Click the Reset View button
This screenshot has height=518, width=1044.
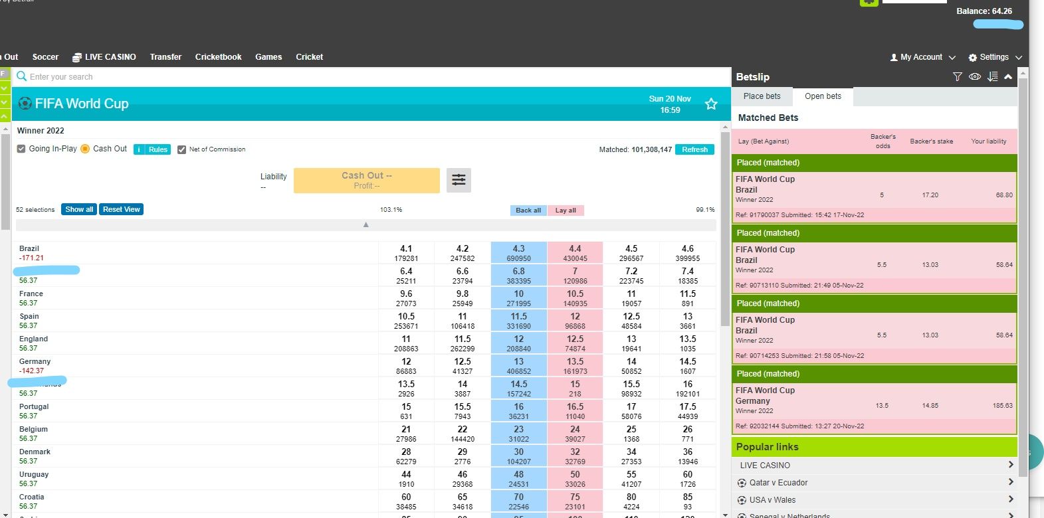tap(122, 209)
